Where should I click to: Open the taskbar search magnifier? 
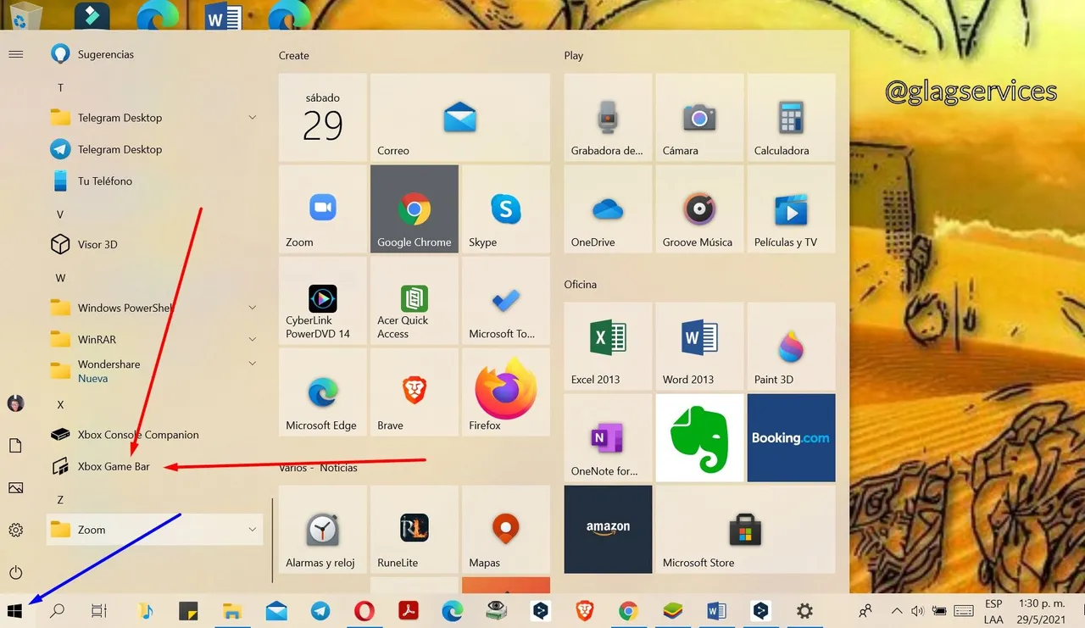[57, 610]
